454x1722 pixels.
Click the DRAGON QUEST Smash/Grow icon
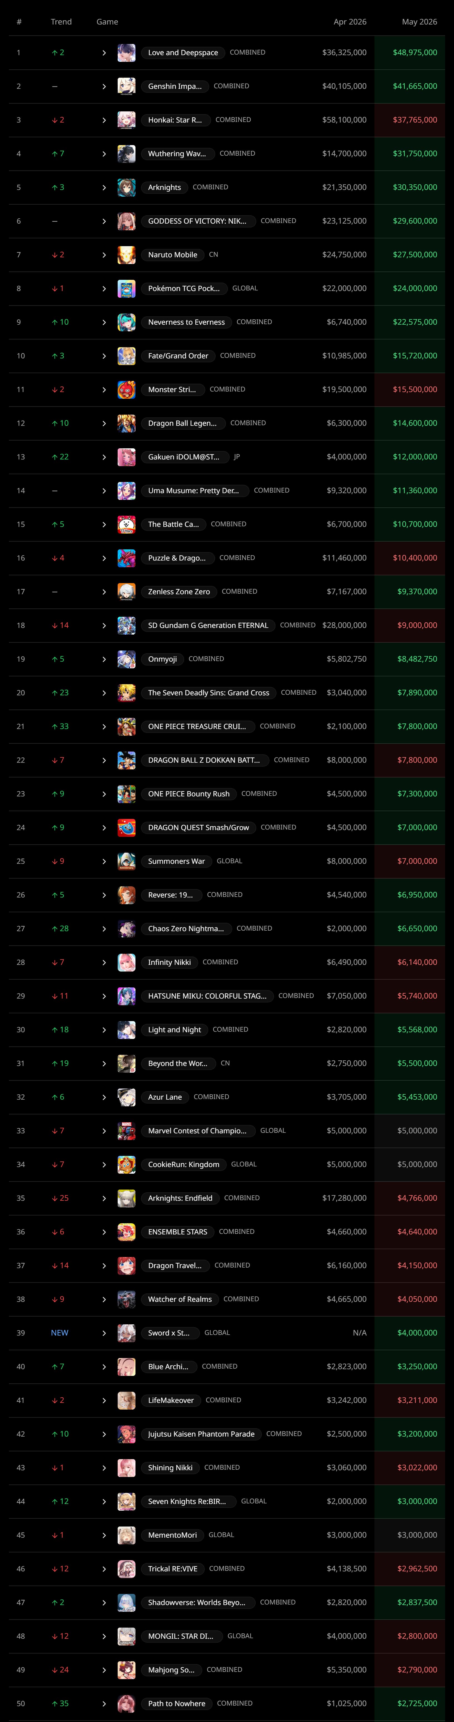coord(126,828)
